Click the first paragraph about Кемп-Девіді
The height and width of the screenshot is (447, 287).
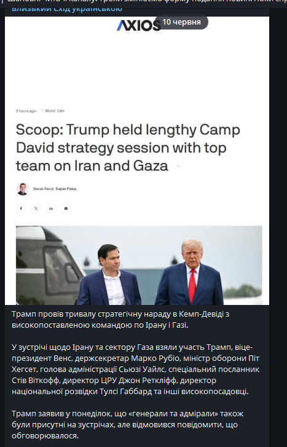coord(120,319)
